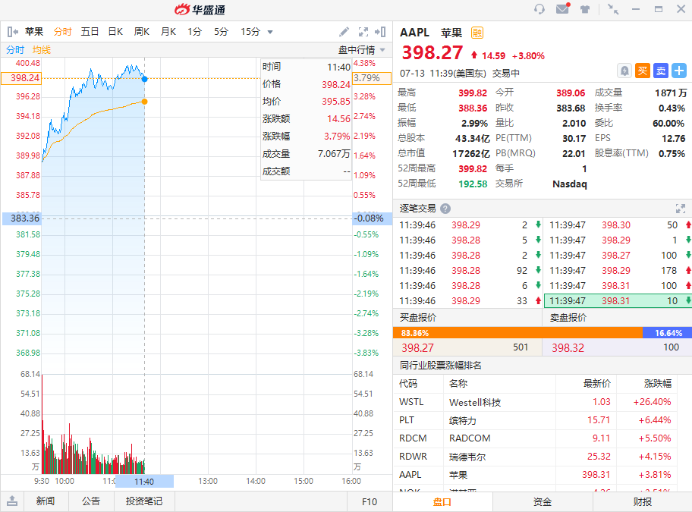
Task: Click the upload icon at bottom left
Action: pos(12,501)
